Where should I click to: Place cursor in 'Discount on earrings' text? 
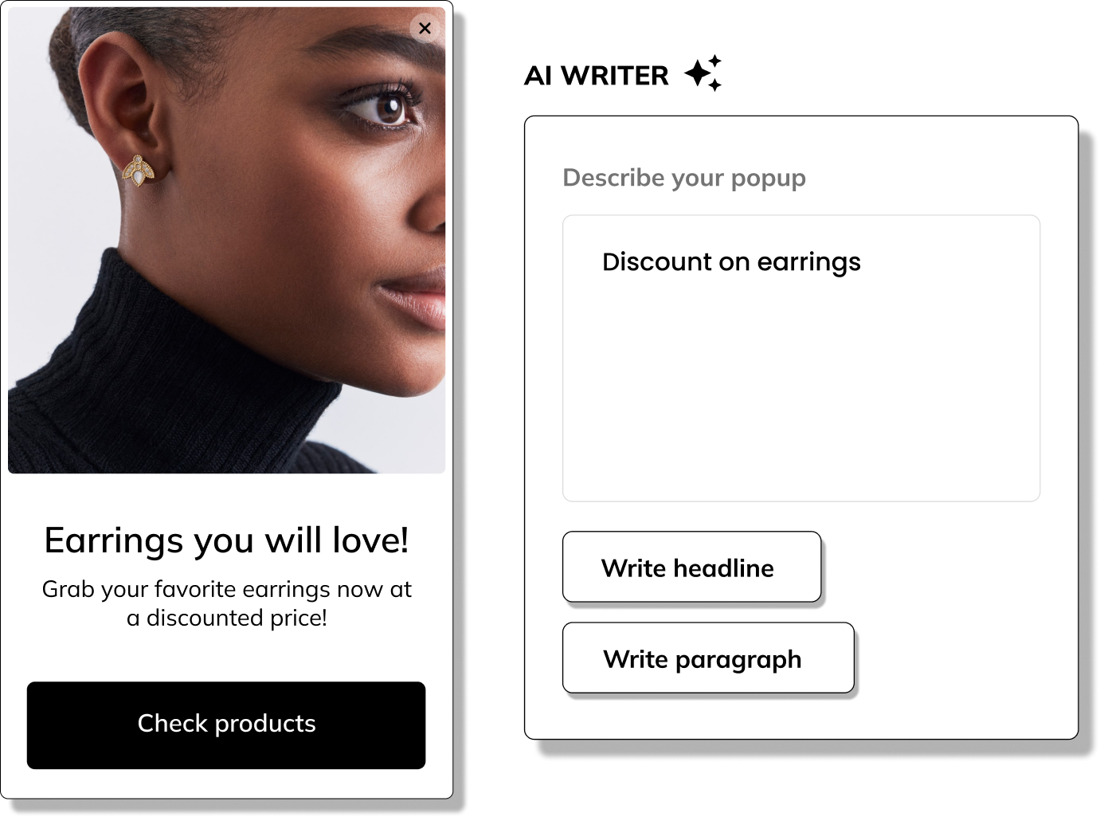(x=731, y=262)
